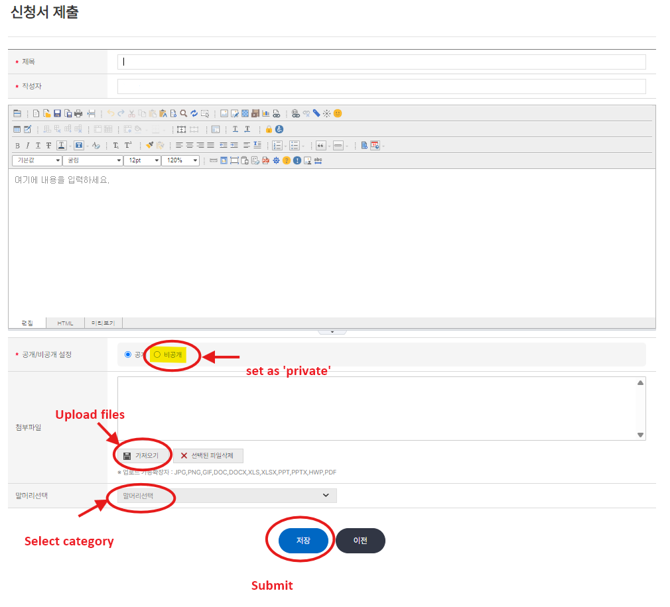Click the font color underlined T swatch
Image resolution: width=670 pixels, height=607 pixels.
61,145
